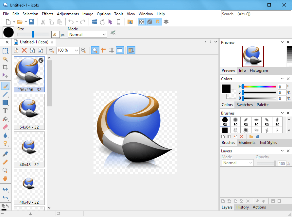This screenshot has height=217, width=292.
Task: Create Macintosh icon using apple button
Action: point(102,22)
